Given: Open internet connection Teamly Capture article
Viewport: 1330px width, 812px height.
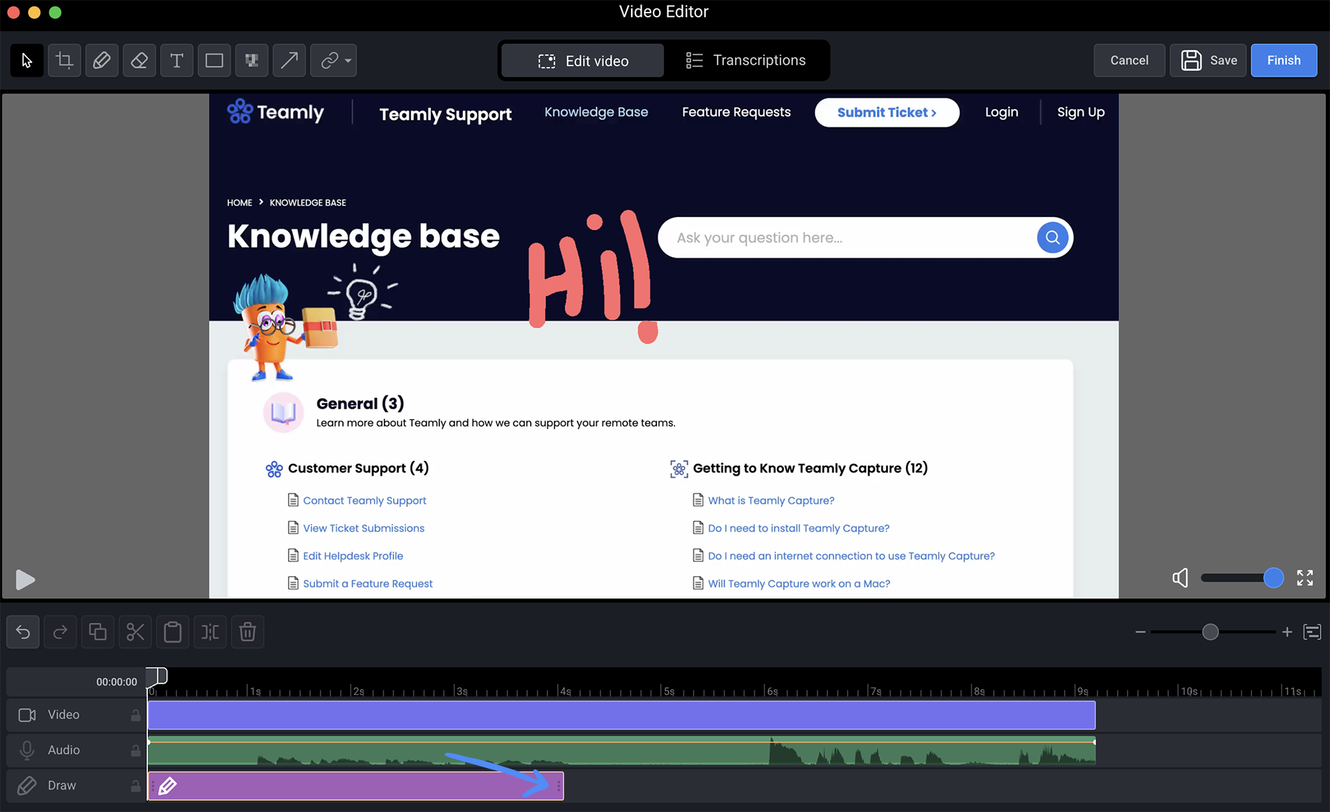Looking at the screenshot, I should coord(852,556).
